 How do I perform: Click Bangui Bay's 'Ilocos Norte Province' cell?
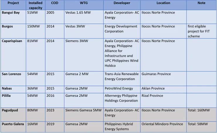[x=163, y=17]
